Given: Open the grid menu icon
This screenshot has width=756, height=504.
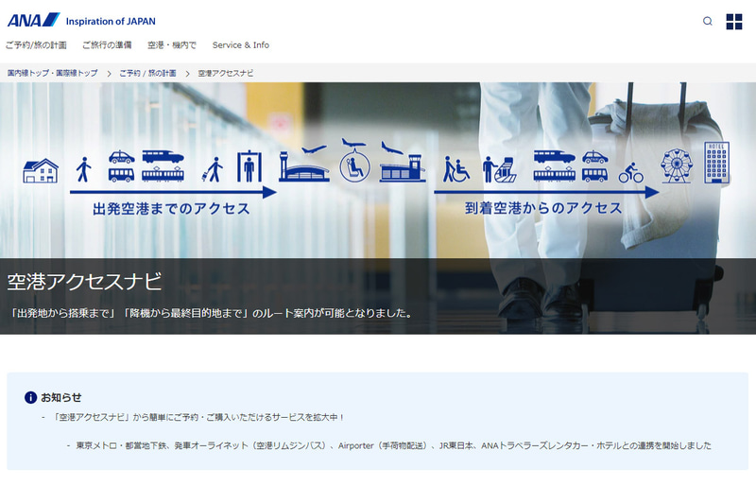Looking at the screenshot, I should tap(734, 21).
